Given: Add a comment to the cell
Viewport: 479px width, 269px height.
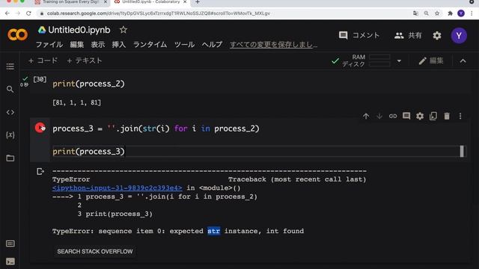Looking at the screenshot, I should point(406,116).
